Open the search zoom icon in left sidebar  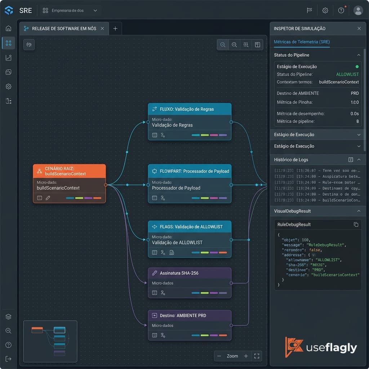point(9,331)
